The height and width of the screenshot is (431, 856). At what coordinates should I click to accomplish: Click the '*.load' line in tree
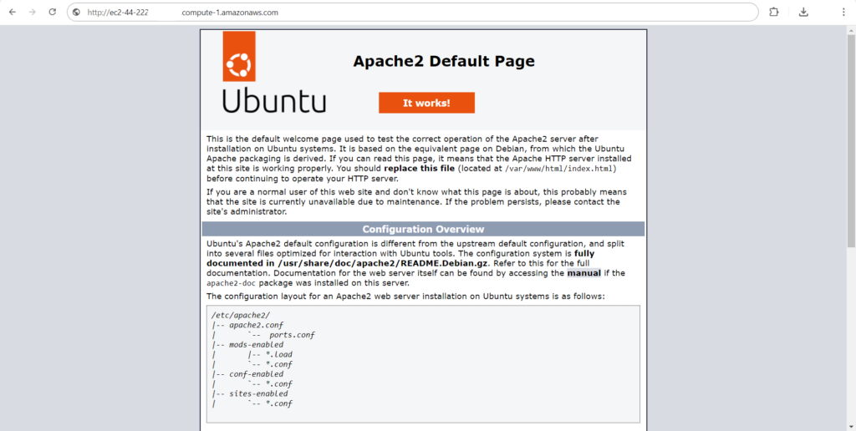tap(279, 355)
